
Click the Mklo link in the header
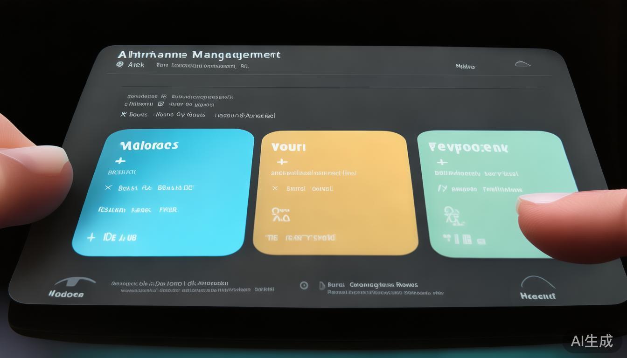coord(465,67)
